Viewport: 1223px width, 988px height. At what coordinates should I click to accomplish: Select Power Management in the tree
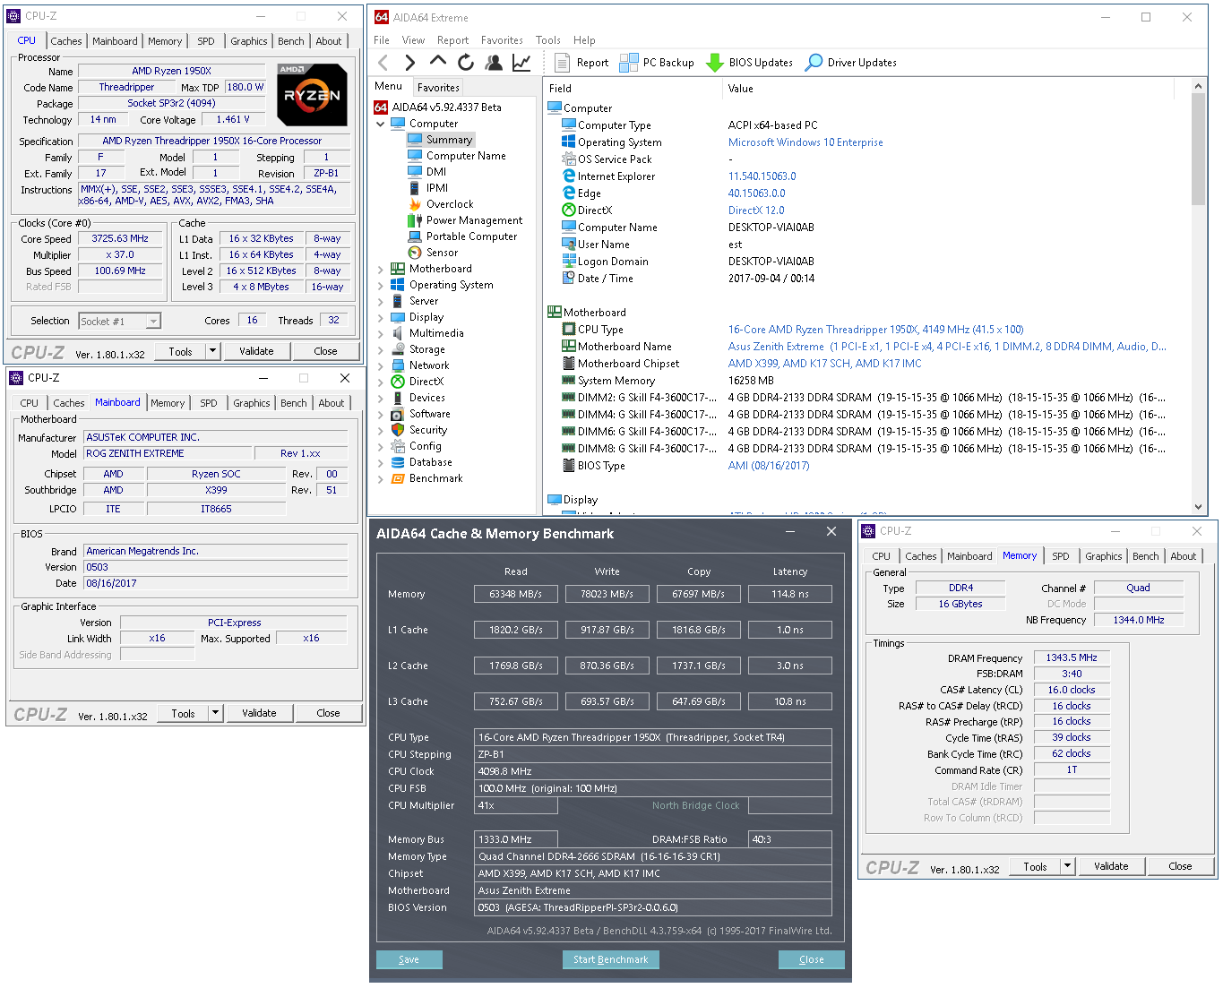465,220
